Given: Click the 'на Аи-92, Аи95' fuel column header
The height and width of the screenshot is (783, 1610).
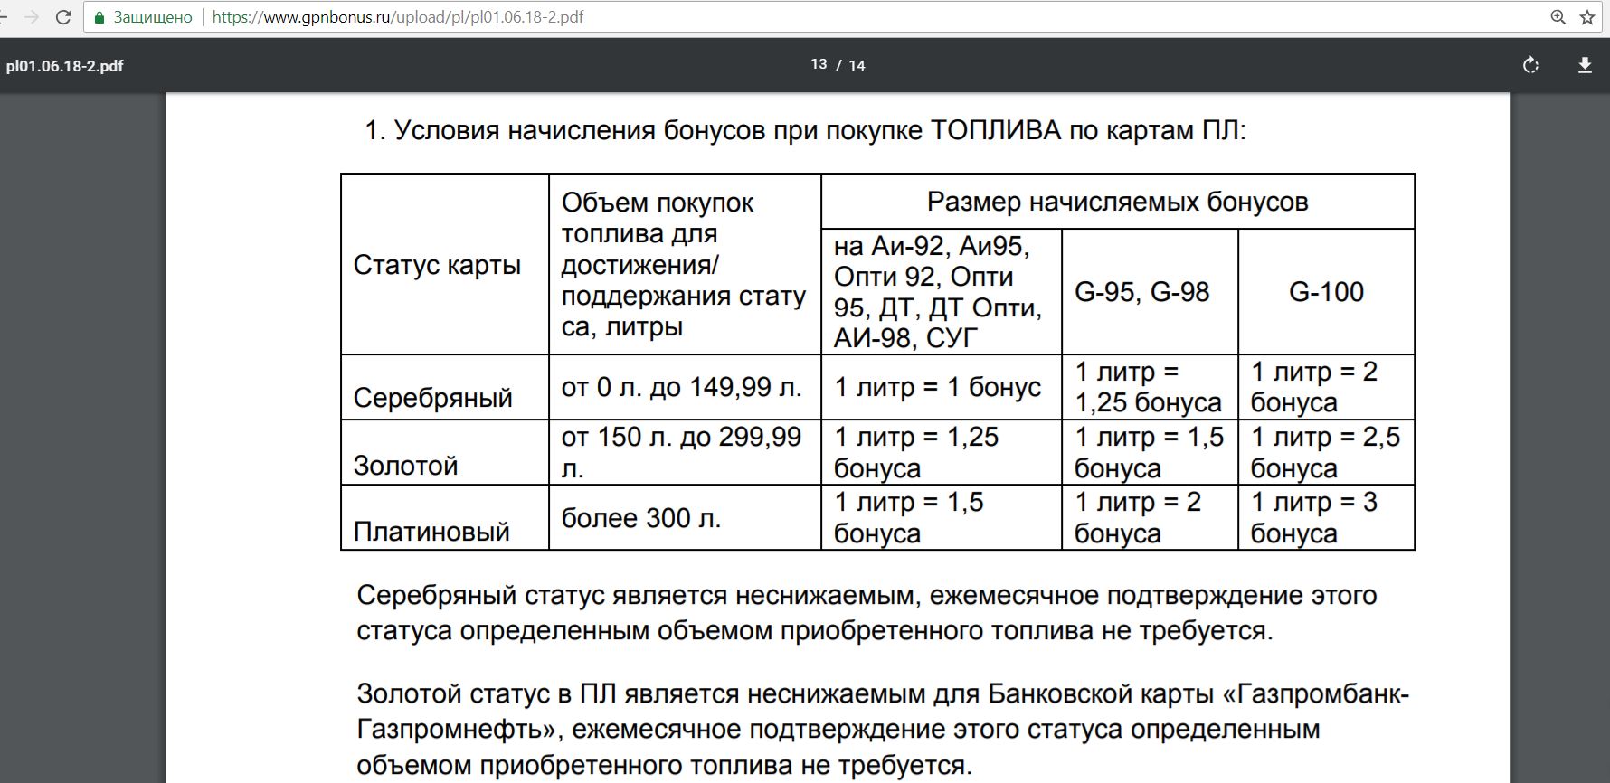Looking at the screenshot, I should [942, 291].
